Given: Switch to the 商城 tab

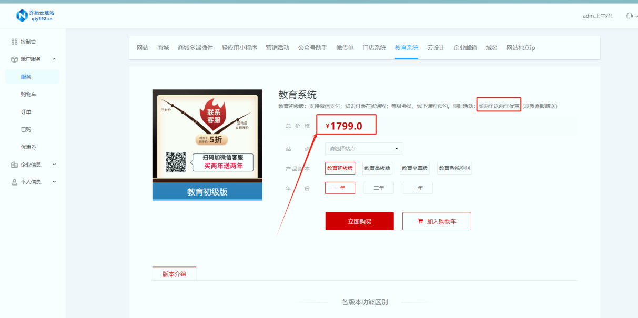Looking at the screenshot, I should 163,48.
